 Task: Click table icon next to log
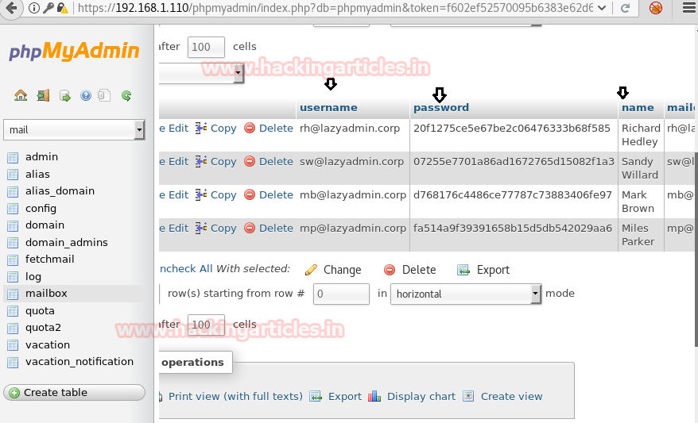coord(13,277)
